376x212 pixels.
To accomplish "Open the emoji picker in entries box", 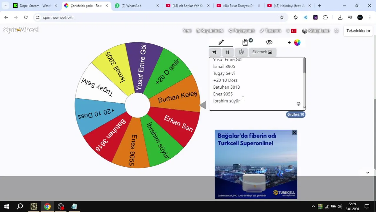I will click(298, 104).
